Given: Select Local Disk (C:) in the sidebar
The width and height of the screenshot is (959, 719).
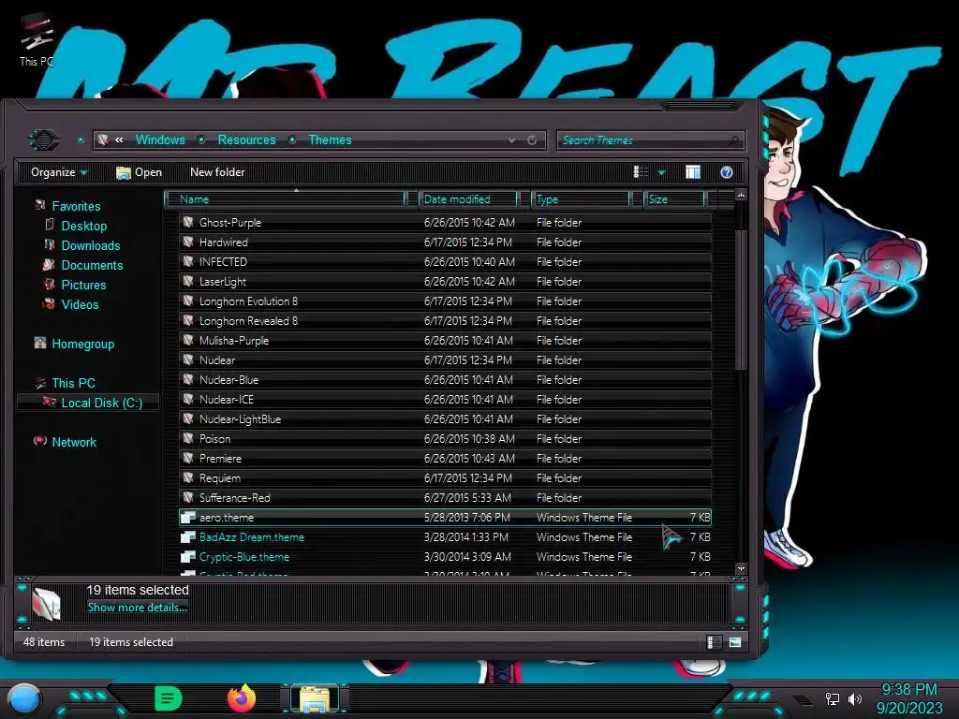Looking at the screenshot, I should coord(88,403).
